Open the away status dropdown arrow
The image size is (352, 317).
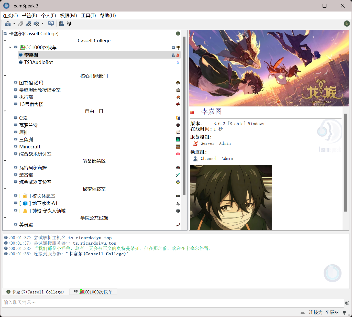[x=14, y=24]
